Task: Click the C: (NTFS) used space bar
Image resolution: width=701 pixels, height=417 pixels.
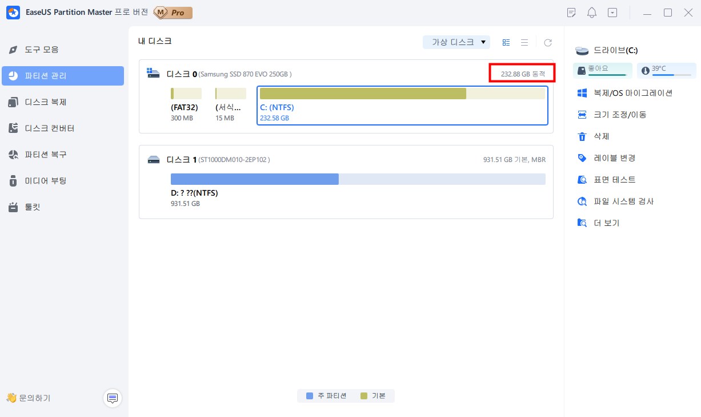Action: point(363,94)
